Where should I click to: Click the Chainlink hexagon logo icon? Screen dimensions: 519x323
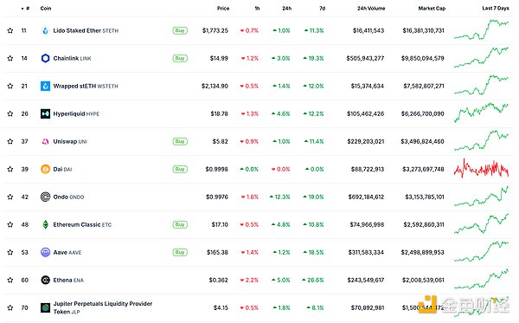45,58
